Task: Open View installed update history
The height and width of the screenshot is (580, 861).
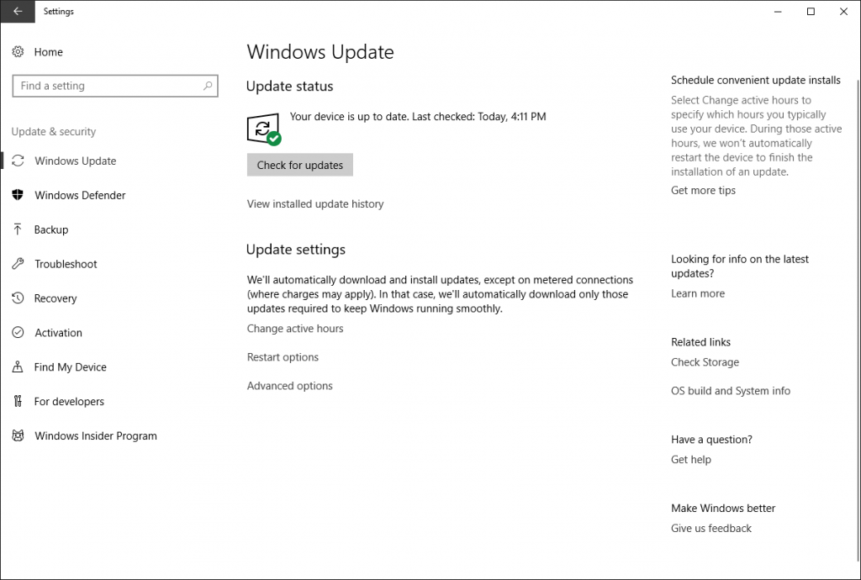Action: (315, 203)
